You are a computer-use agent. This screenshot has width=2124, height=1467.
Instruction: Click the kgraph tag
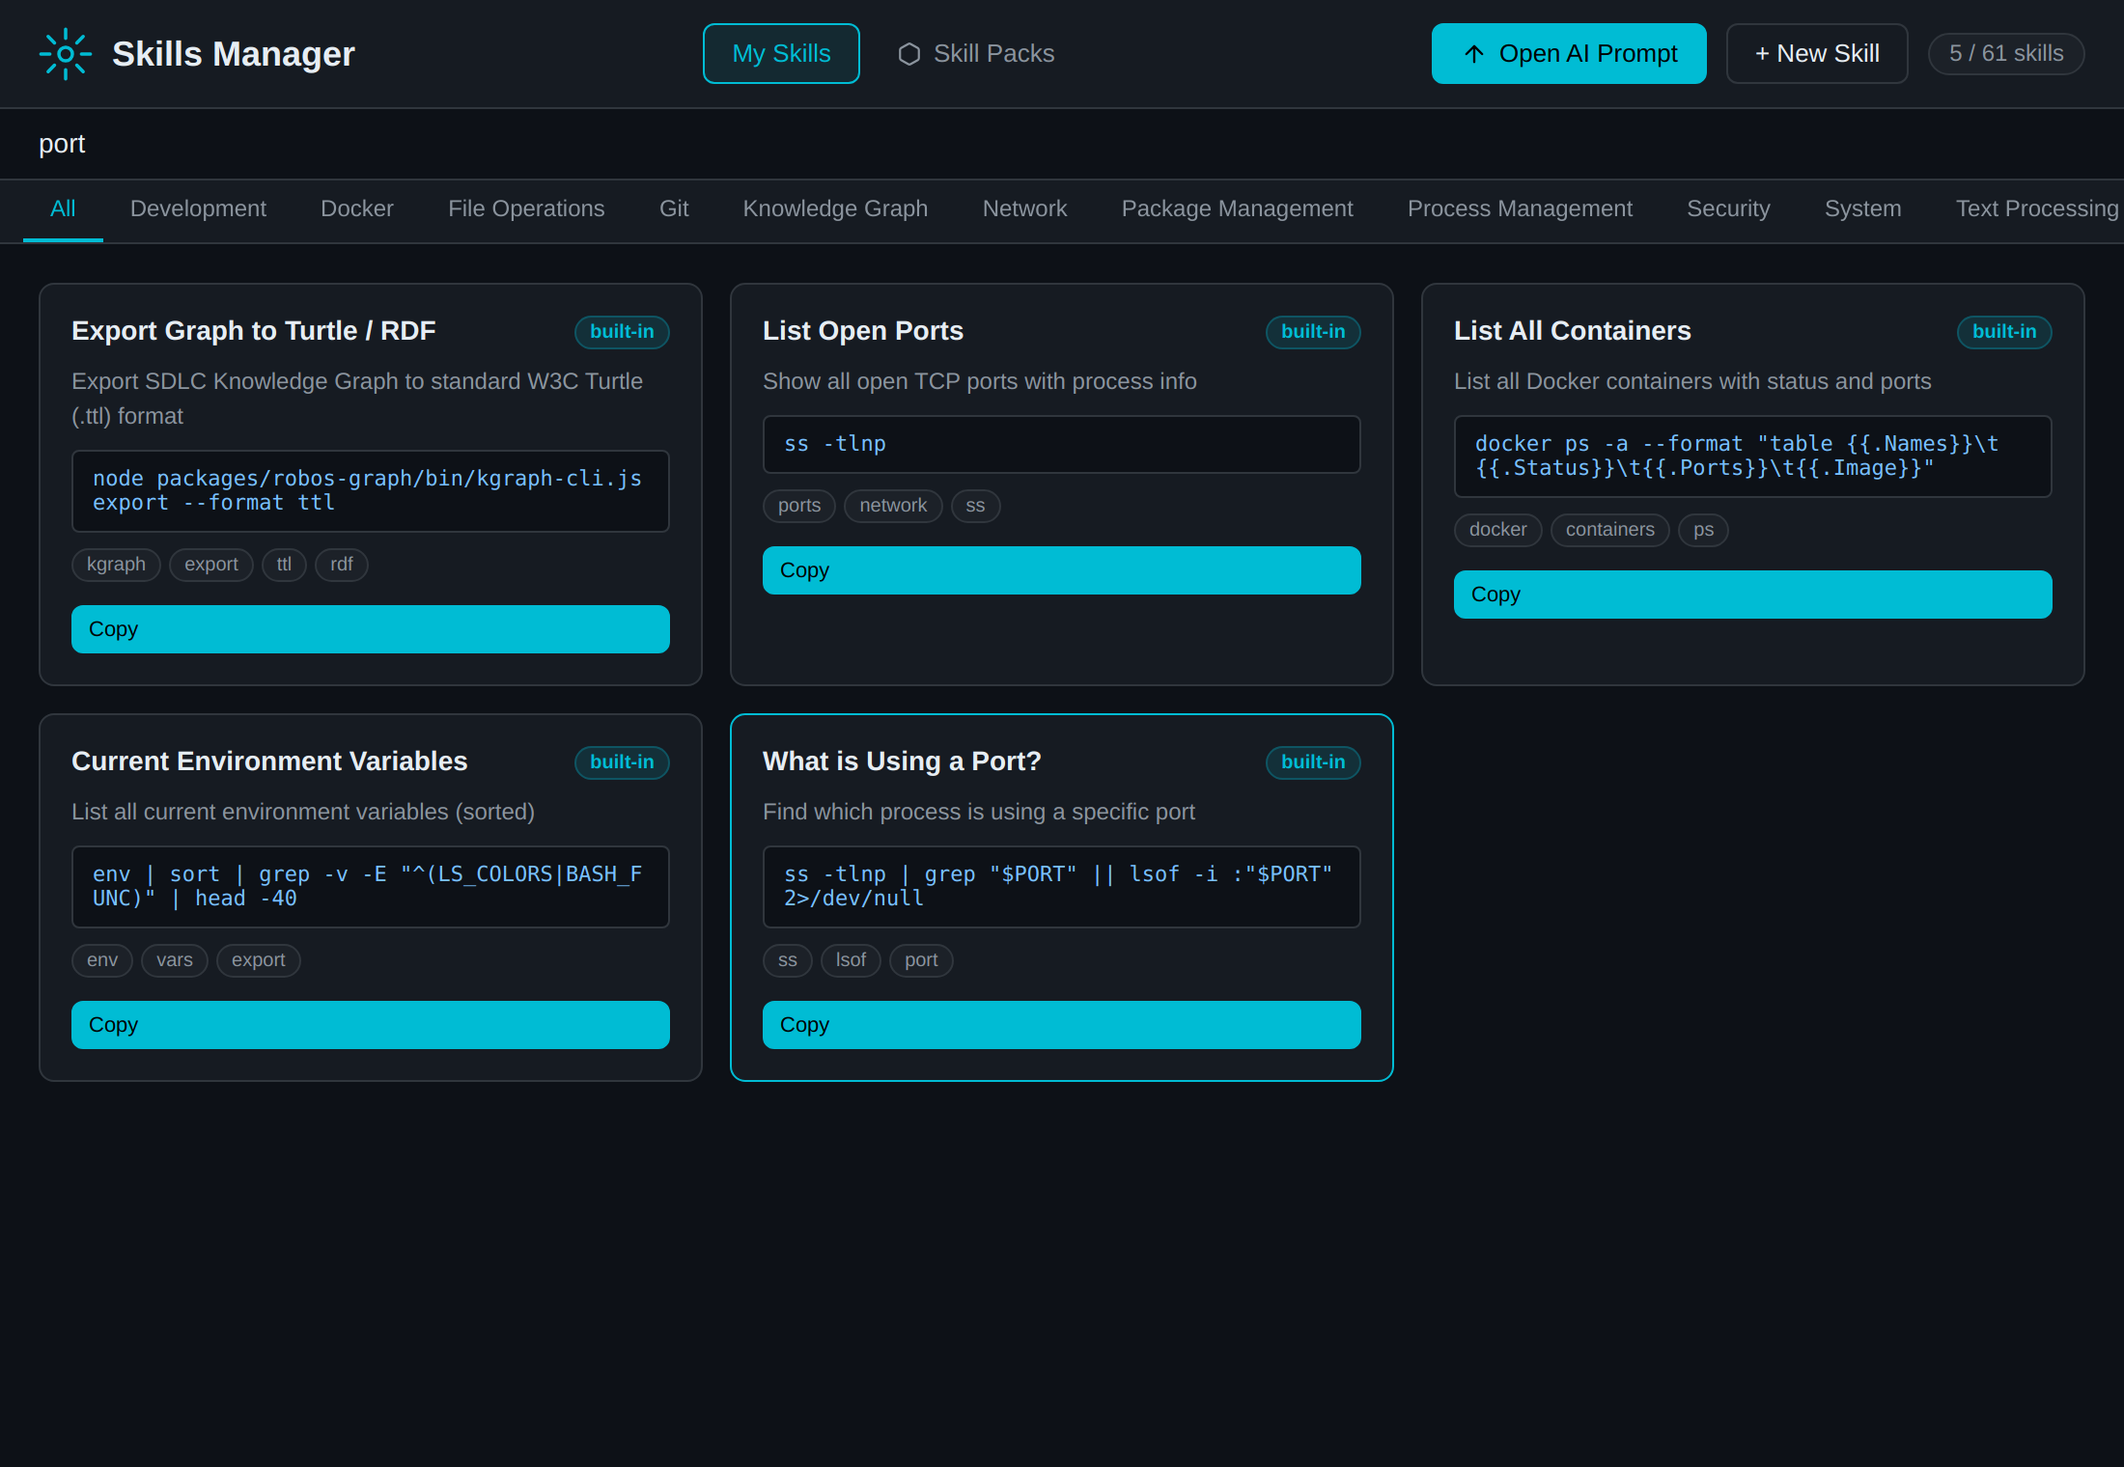coord(116,565)
